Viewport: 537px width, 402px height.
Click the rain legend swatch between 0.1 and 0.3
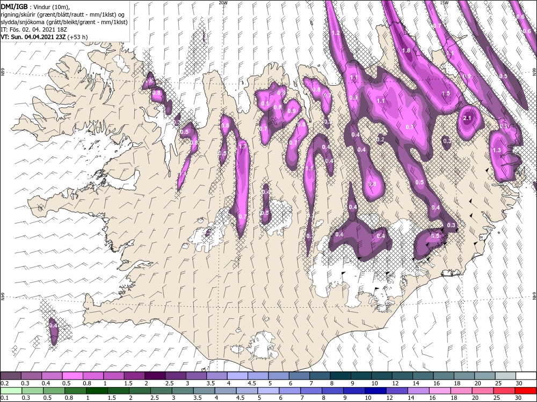(x=11, y=391)
